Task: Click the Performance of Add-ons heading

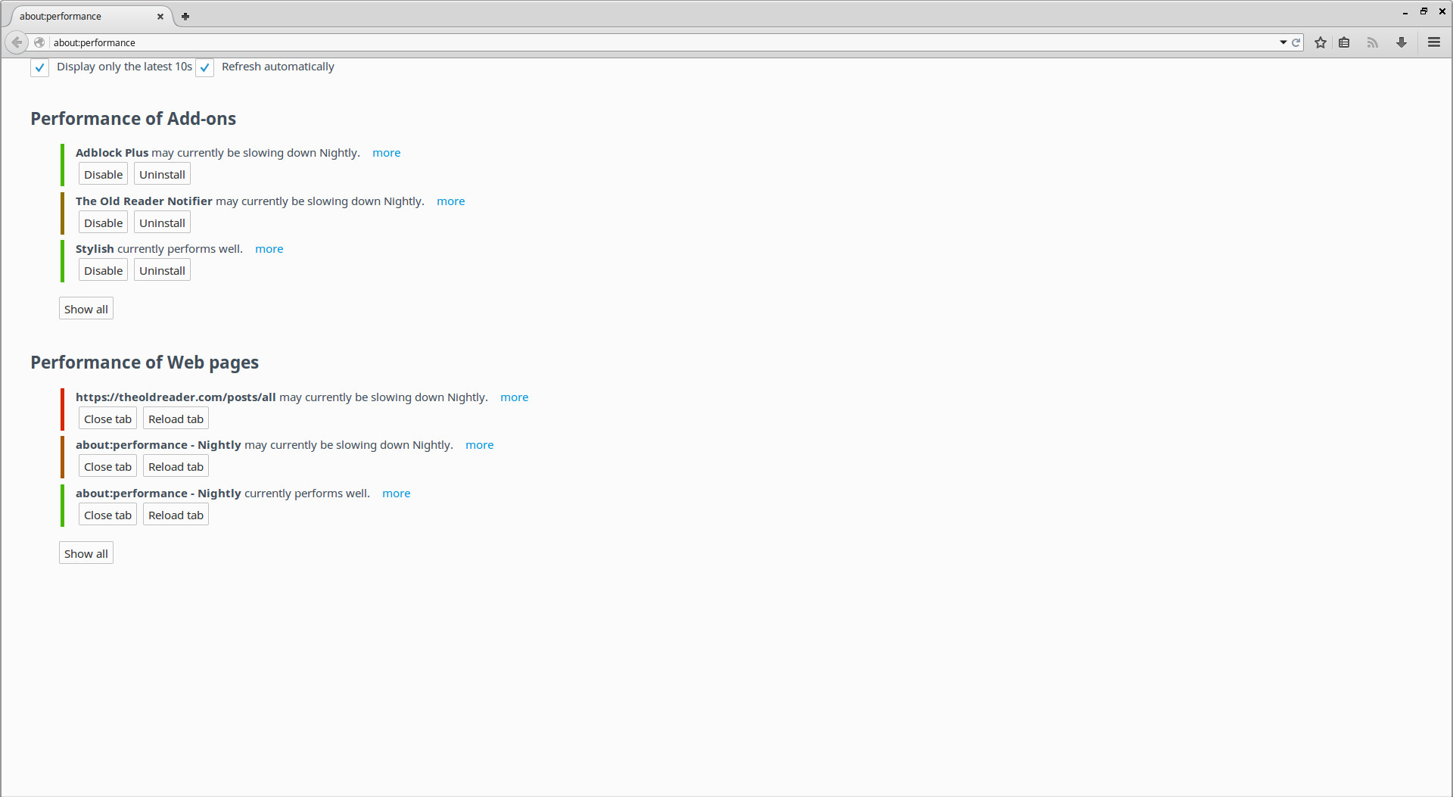Action: [x=133, y=119]
